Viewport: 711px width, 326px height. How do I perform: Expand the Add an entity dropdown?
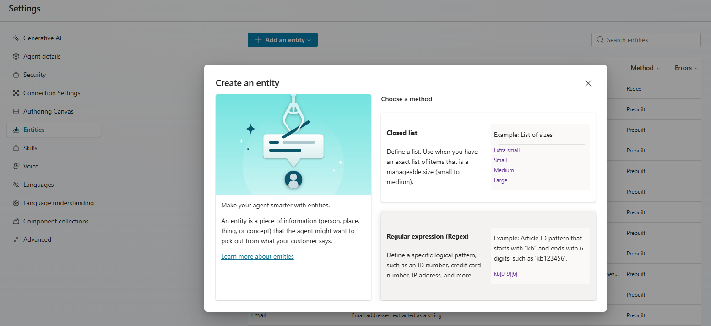pos(282,40)
